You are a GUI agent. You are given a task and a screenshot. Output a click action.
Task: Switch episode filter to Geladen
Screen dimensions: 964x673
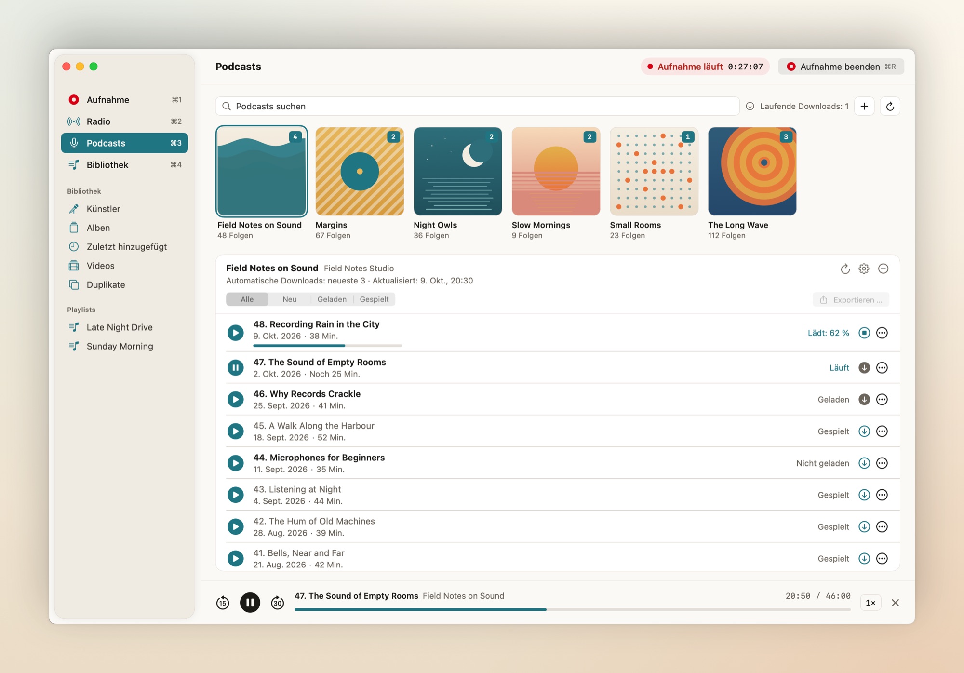332,299
